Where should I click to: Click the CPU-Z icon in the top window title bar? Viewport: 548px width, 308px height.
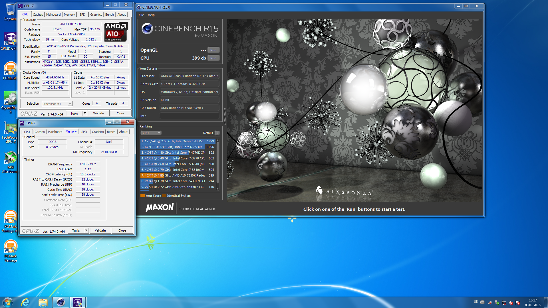click(x=20, y=6)
